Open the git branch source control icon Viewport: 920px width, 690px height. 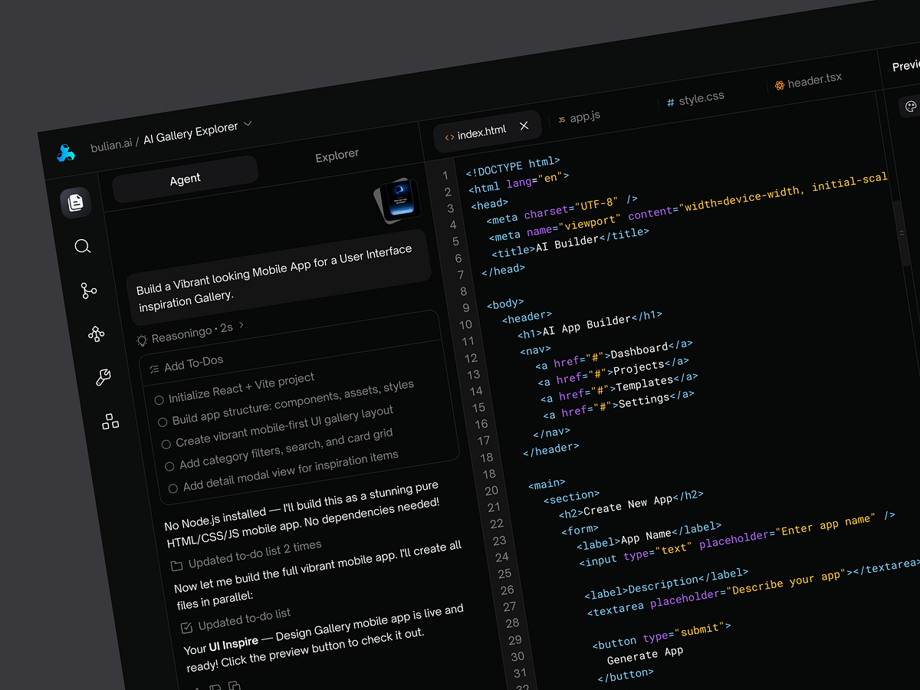(89, 291)
